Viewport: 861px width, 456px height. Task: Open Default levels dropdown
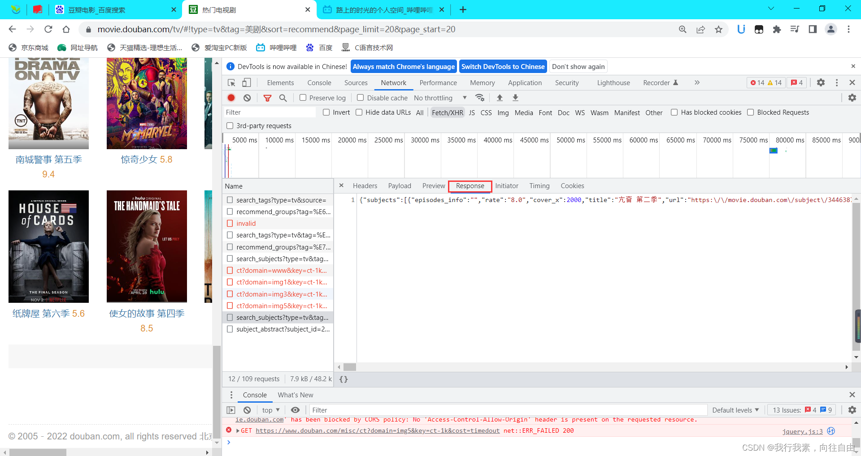coord(735,410)
